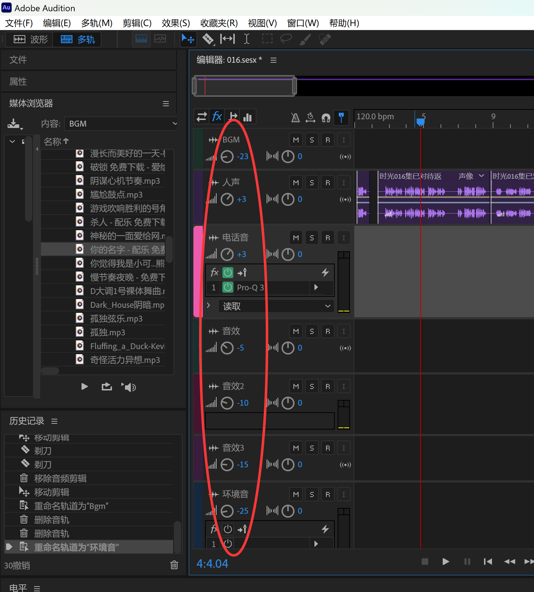Select the Marquee Selection tool
The height and width of the screenshot is (592, 534).
[x=267, y=39]
